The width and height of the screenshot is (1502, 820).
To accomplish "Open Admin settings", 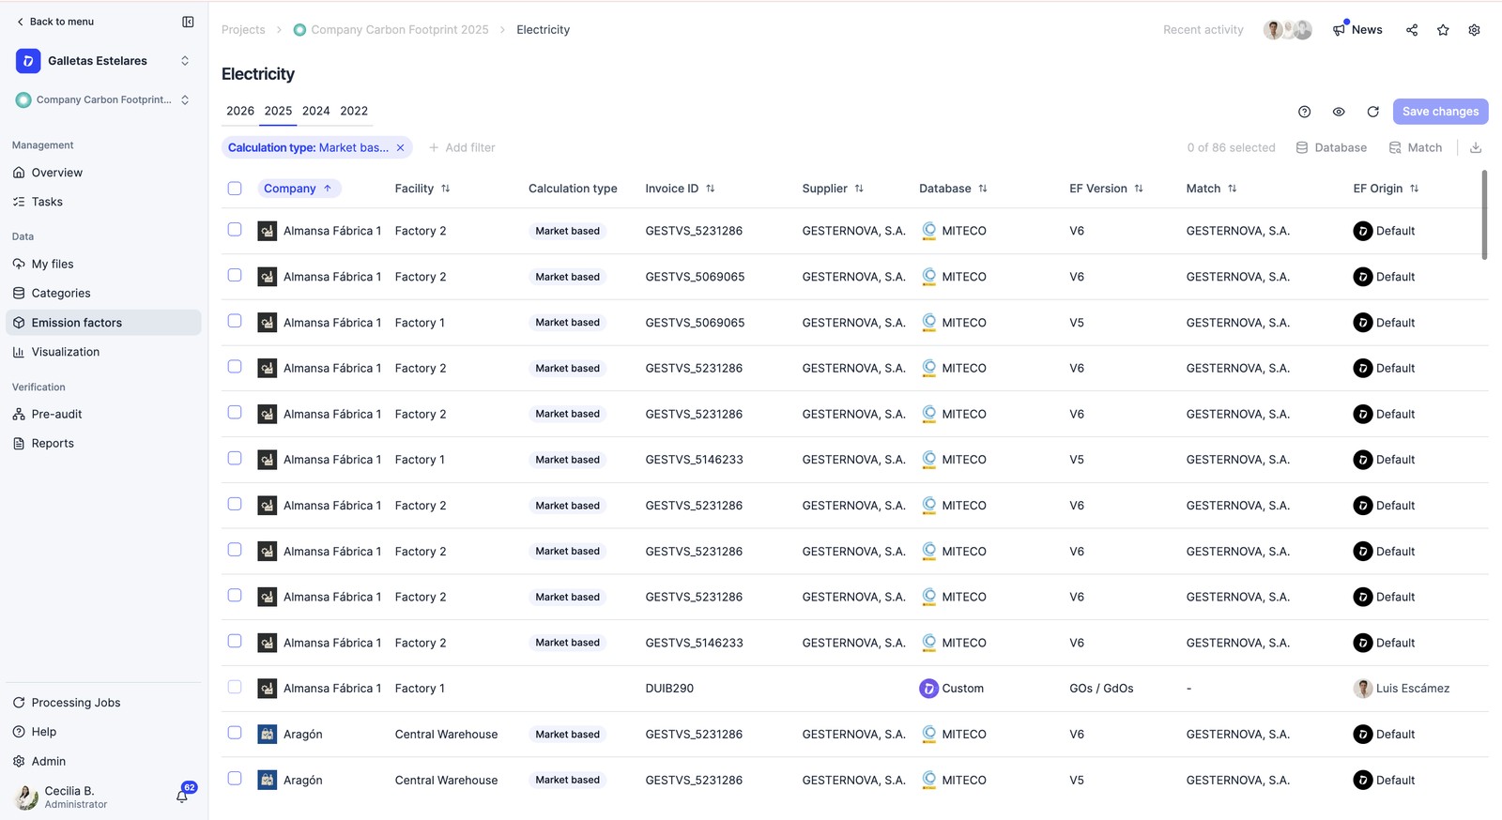I will 103,761.
